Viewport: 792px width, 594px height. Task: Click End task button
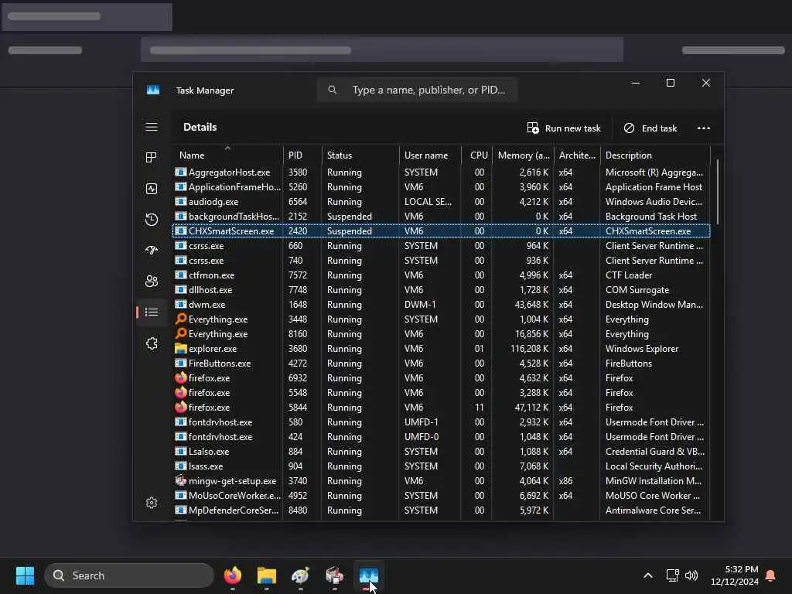pos(650,128)
